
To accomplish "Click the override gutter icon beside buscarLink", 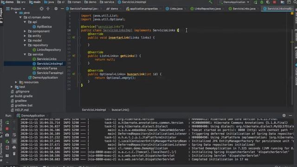I will 73,74.
